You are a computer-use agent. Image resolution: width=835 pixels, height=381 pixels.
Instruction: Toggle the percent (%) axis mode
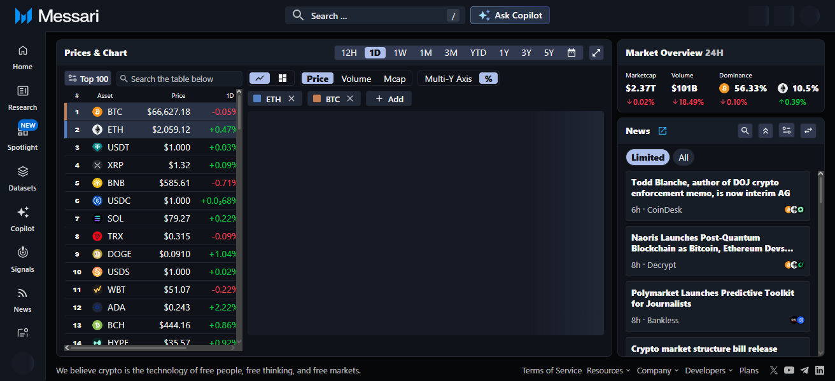click(488, 79)
